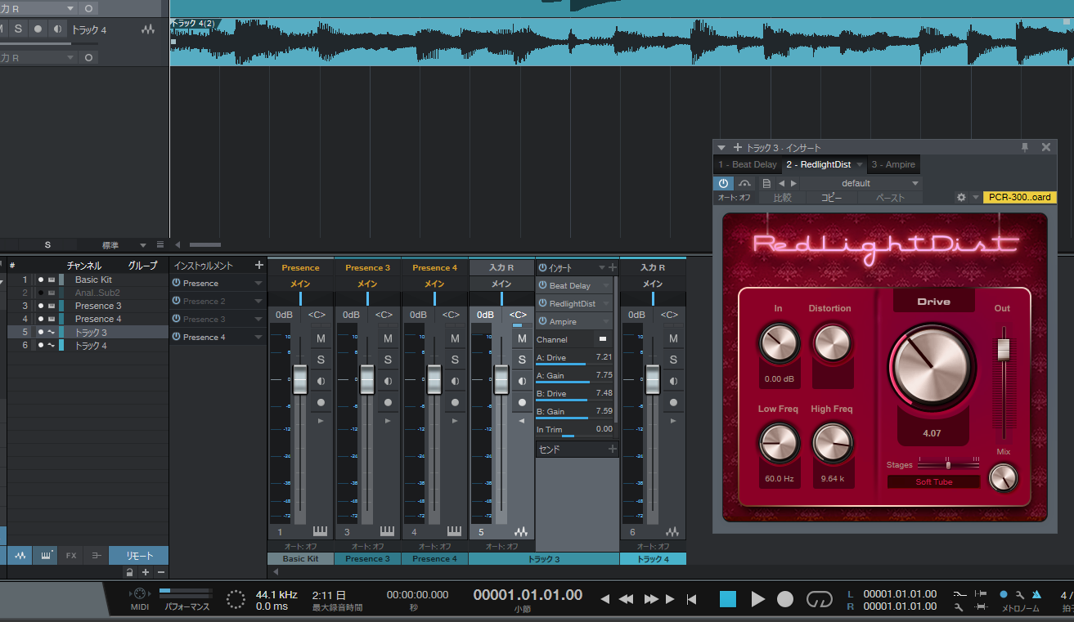Open plugin gear settings icon
Image resolution: width=1074 pixels, height=622 pixels.
pyautogui.click(x=962, y=198)
